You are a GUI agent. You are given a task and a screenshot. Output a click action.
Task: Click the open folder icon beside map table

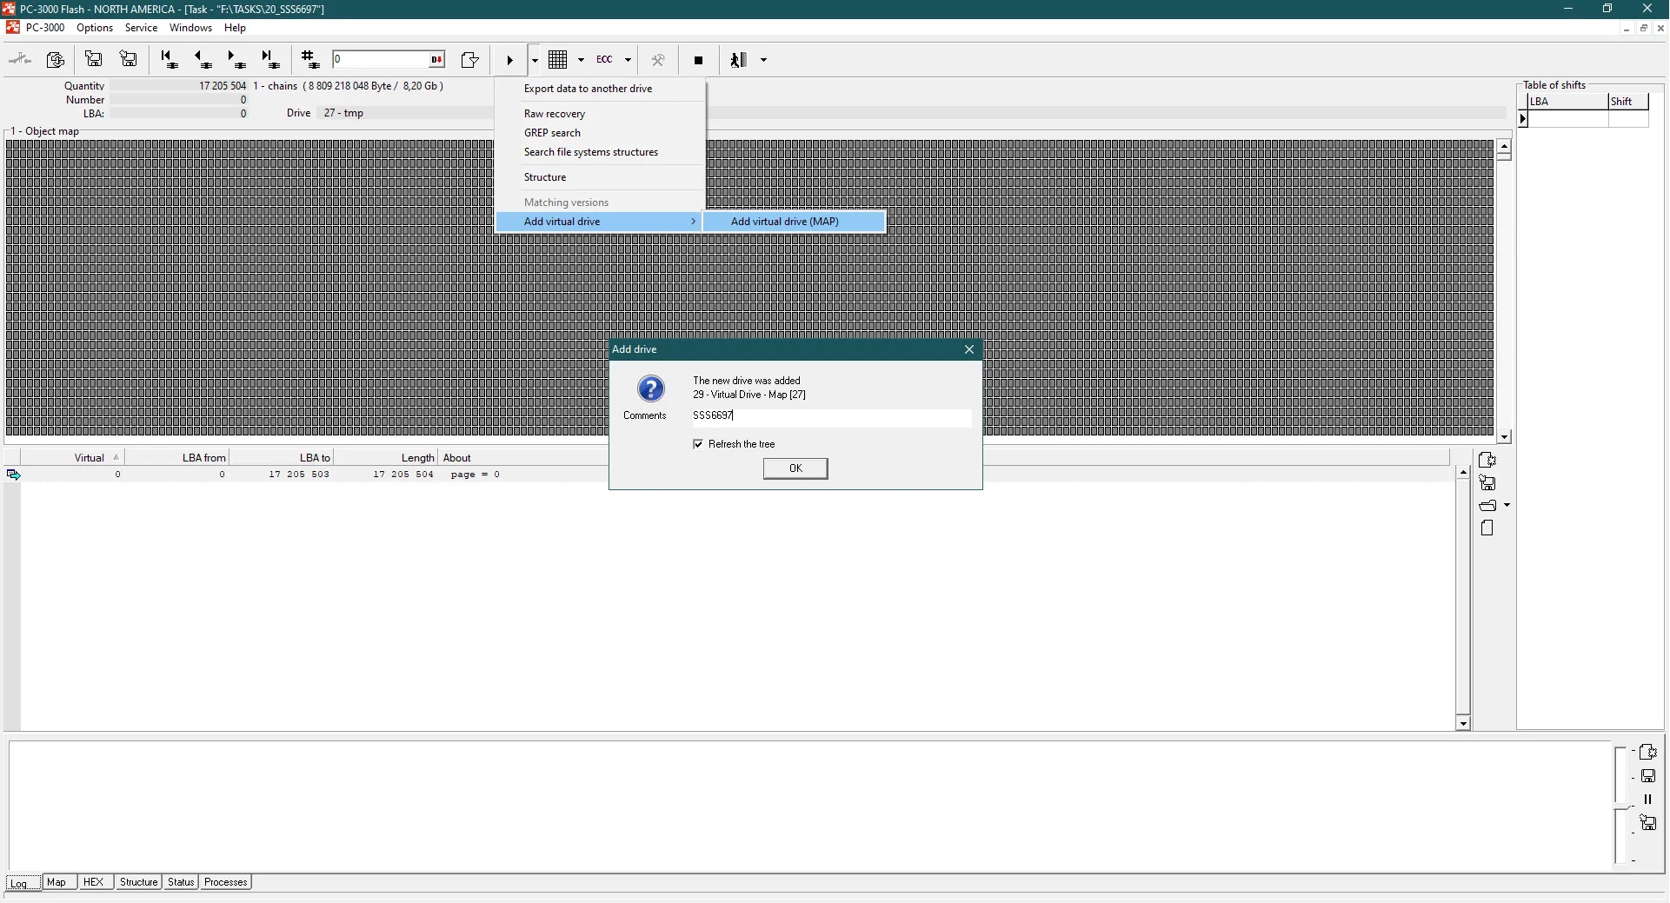tap(1487, 506)
